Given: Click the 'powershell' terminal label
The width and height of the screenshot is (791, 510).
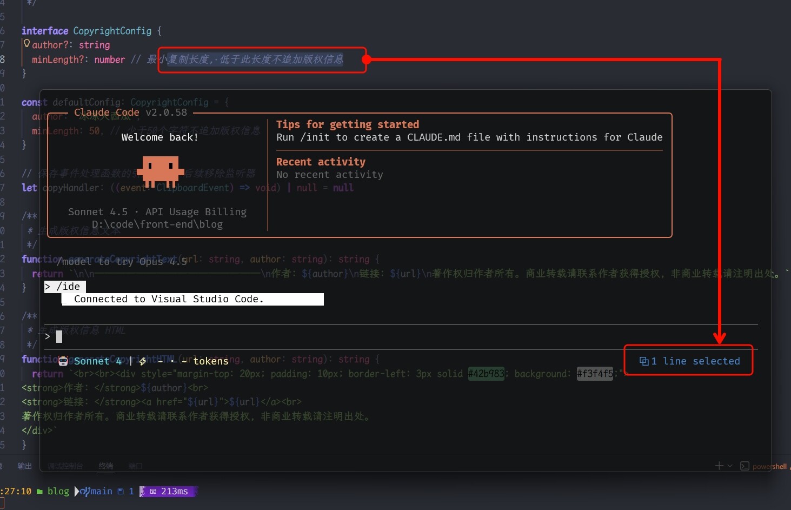Looking at the screenshot, I should click(769, 466).
